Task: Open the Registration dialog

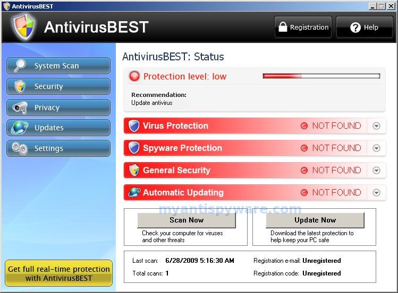Action: pyautogui.click(x=303, y=27)
